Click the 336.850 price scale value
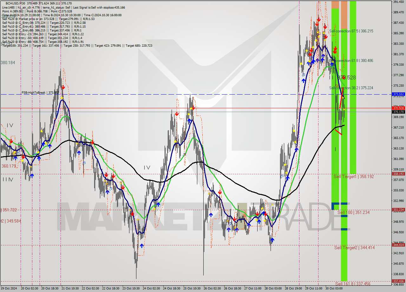This screenshot has height=292, width=406. click(x=398, y=285)
